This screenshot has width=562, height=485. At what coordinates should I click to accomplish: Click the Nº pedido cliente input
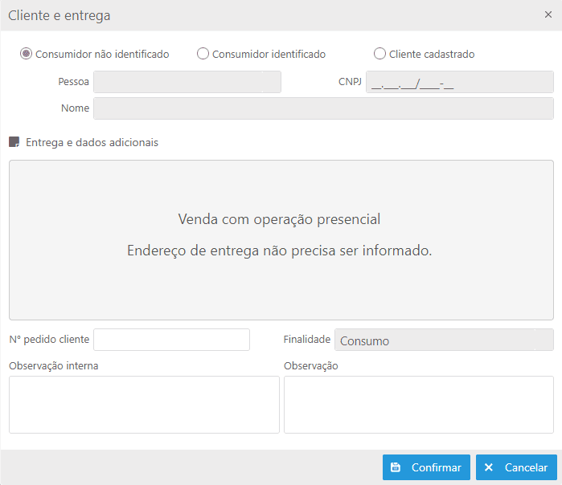click(172, 340)
